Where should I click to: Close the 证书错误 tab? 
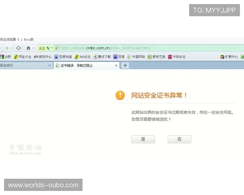[116, 66]
